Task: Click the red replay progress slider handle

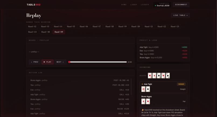Action: [x=69, y=62]
